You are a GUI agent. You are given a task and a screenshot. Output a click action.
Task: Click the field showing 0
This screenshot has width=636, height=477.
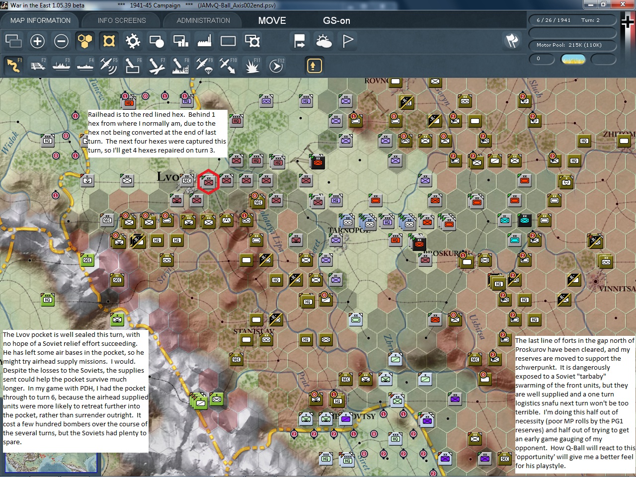[x=541, y=59]
